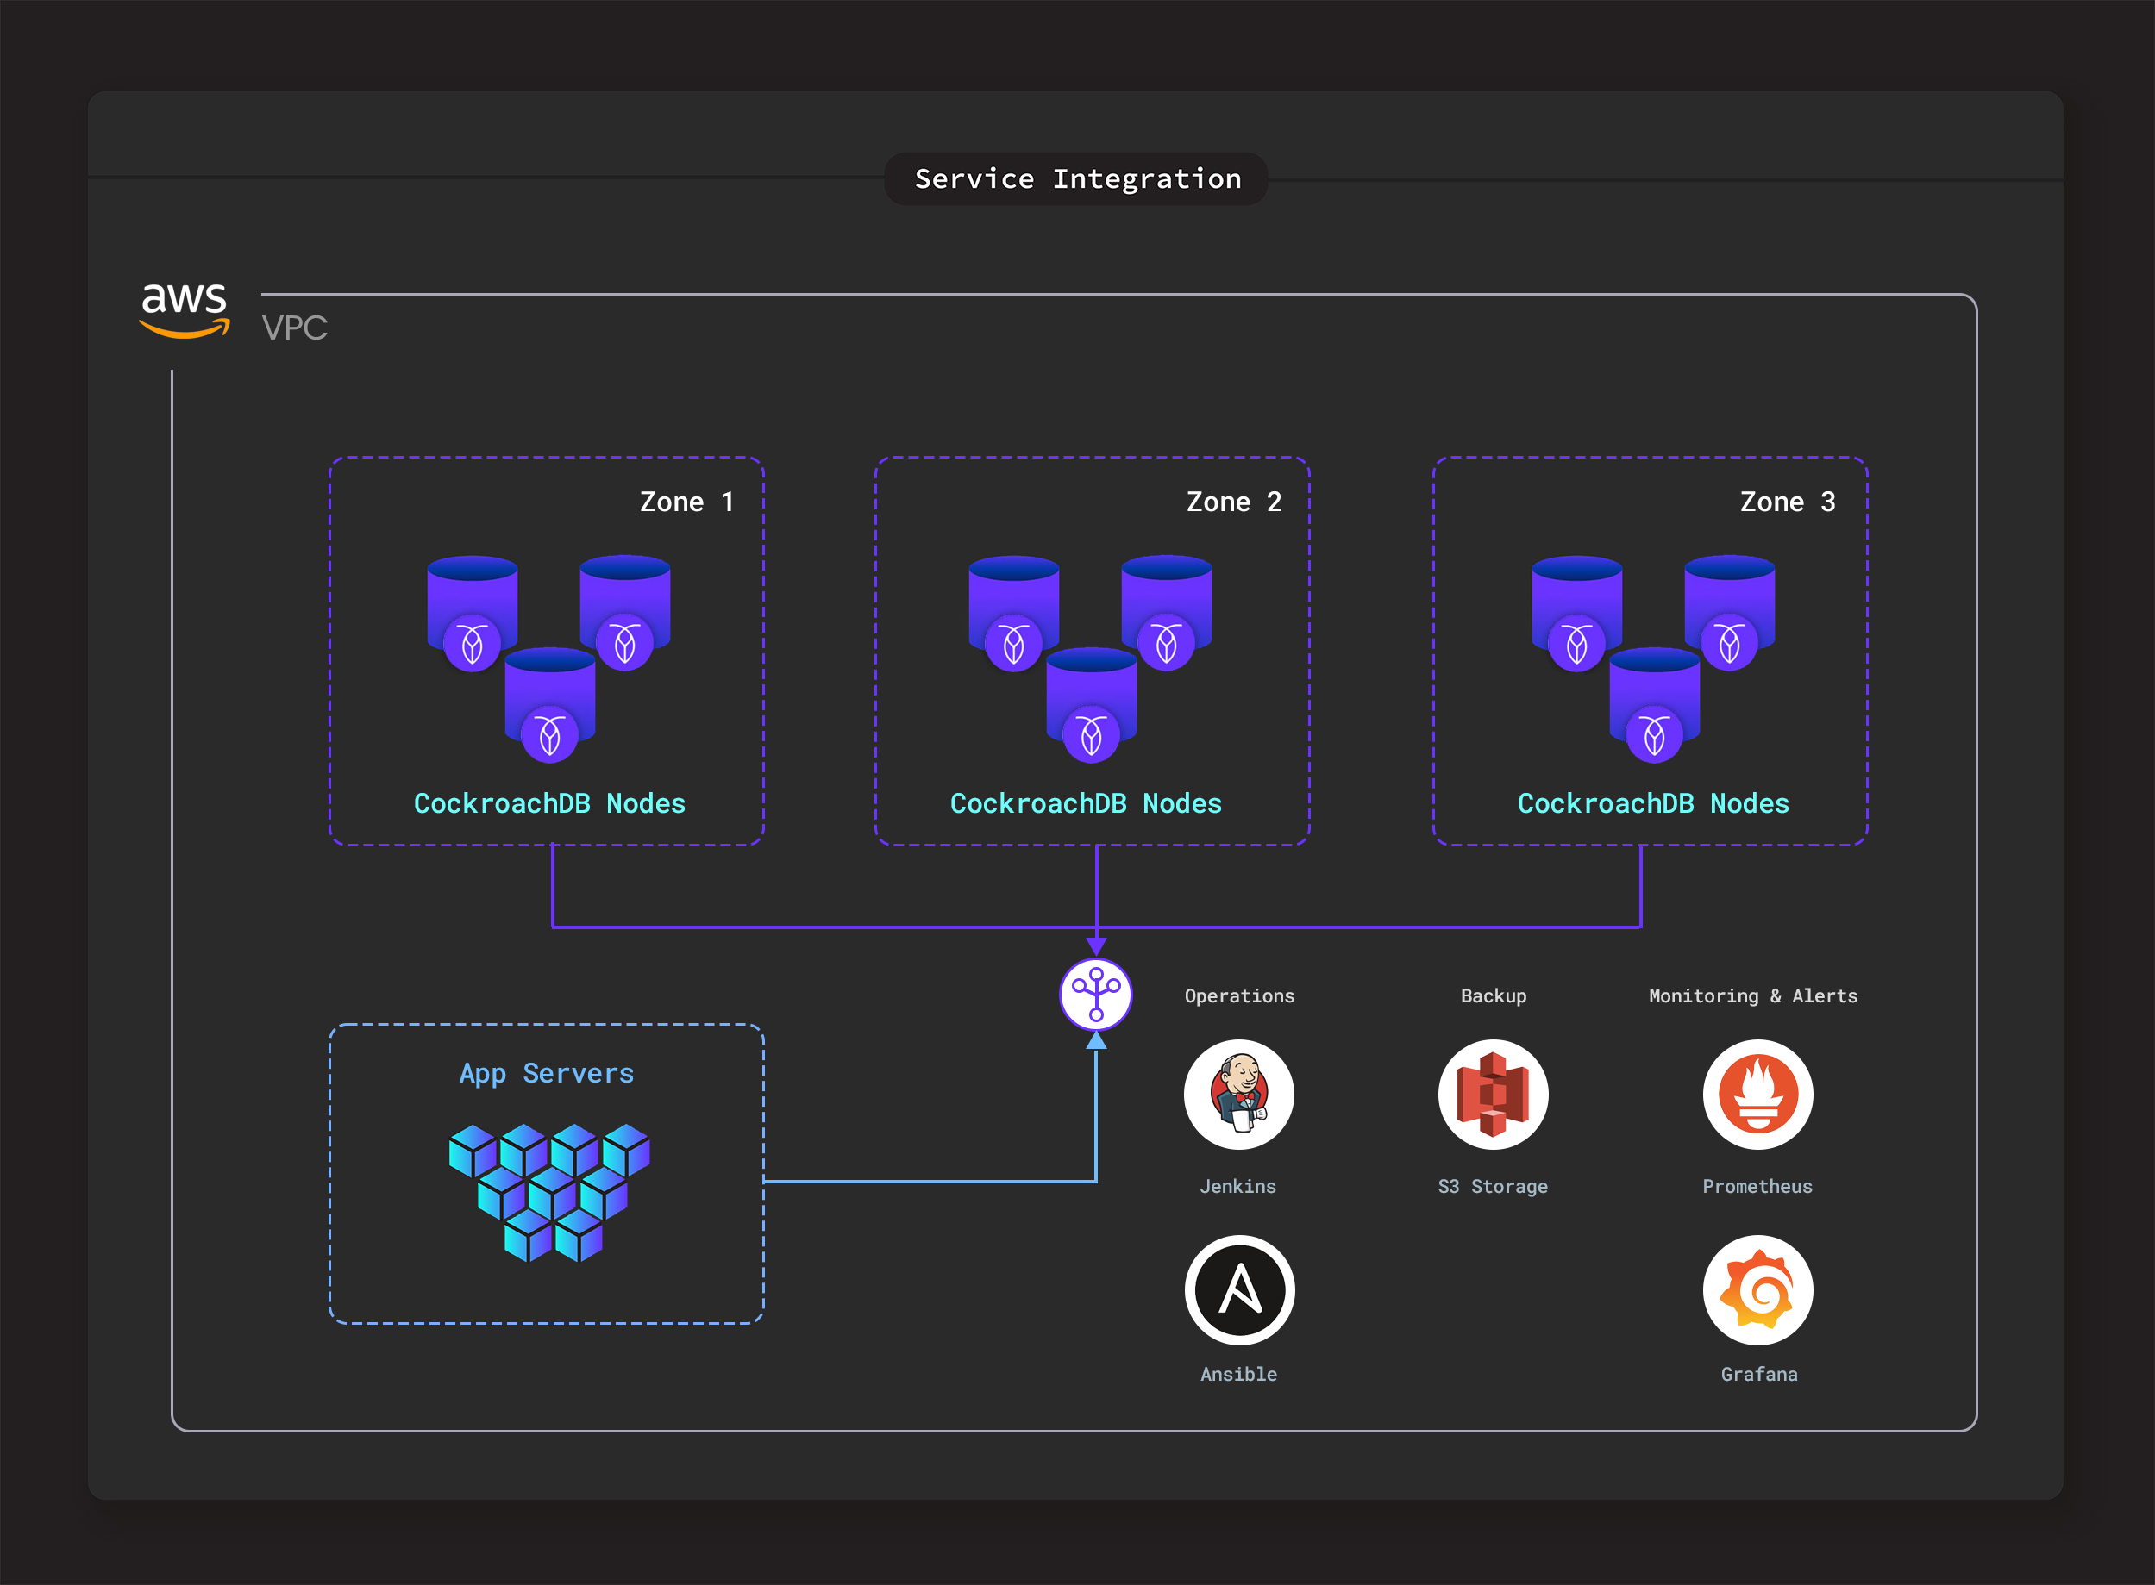Click the Jenkins logo icon

tap(1238, 1095)
